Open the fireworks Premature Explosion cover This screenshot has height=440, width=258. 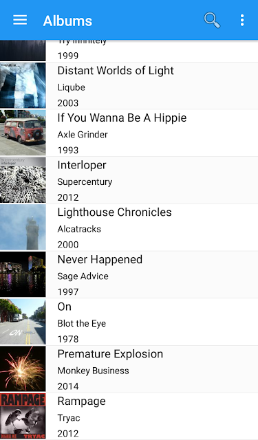click(23, 368)
